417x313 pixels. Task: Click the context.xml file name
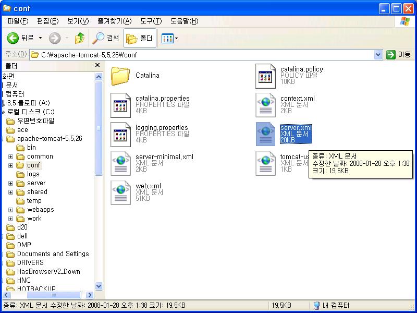[x=297, y=99]
